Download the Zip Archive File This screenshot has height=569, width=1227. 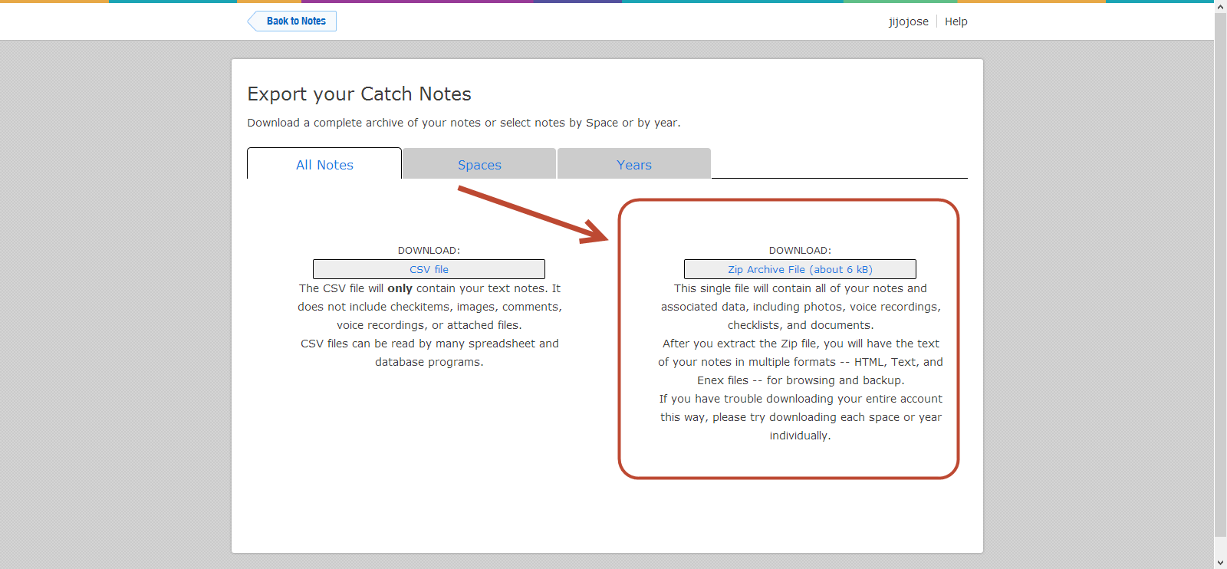[x=800, y=269]
